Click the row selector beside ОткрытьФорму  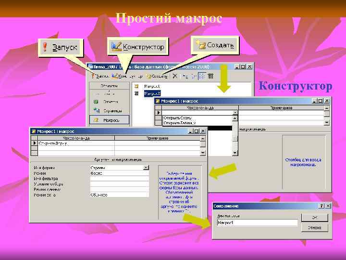coord(35,143)
